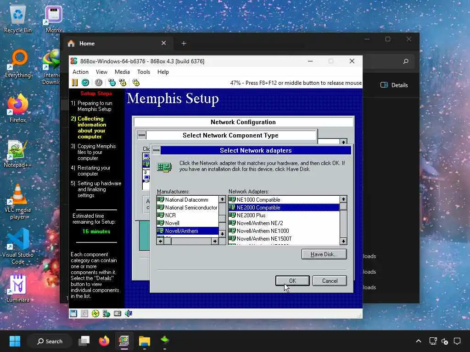Click the Network Adapters list down arrow
470x352 pixels.
pyautogui.click(x=343, y=241)
